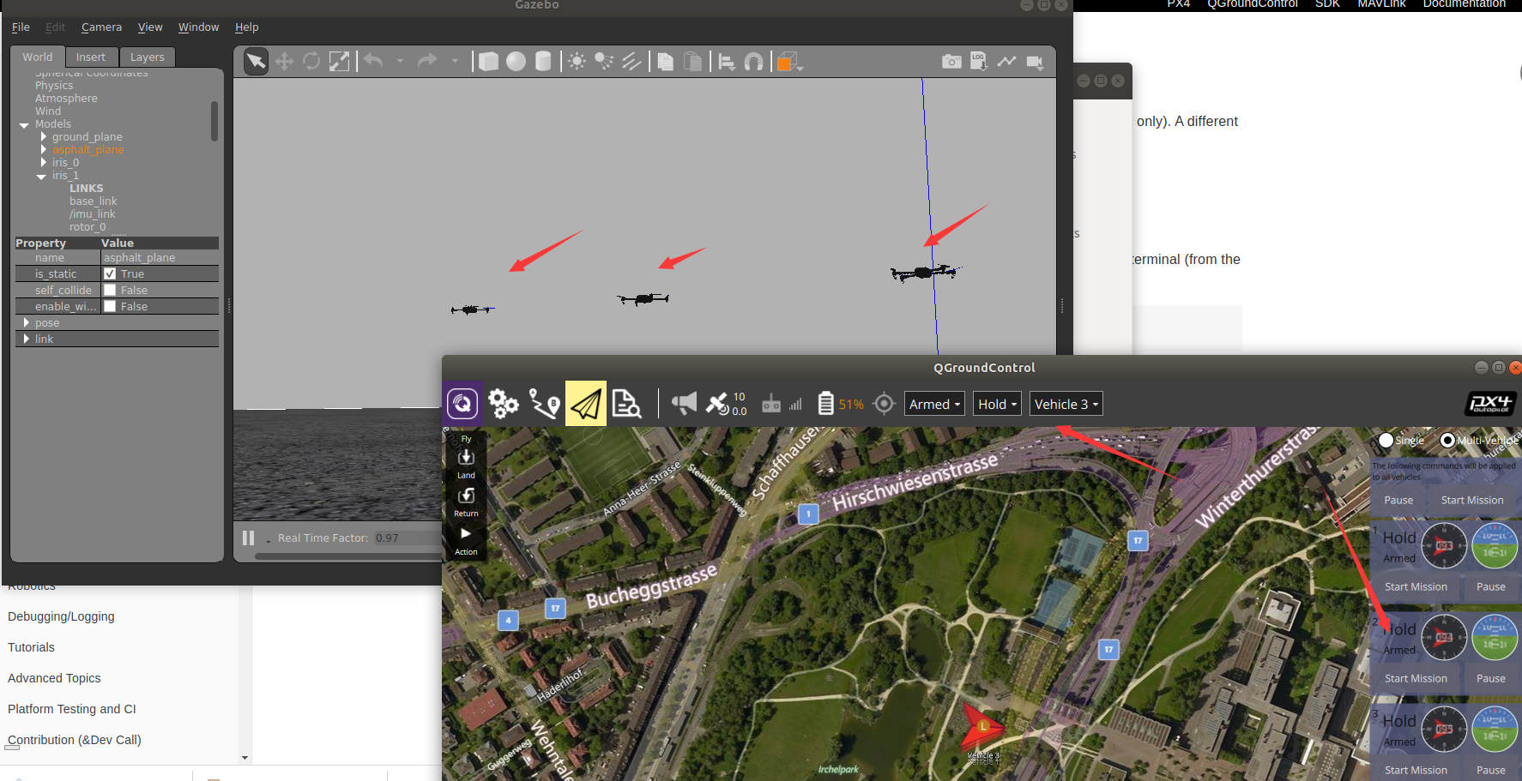
Task: Click the copy icon in Gazebo toolbar
Action: 665,62
